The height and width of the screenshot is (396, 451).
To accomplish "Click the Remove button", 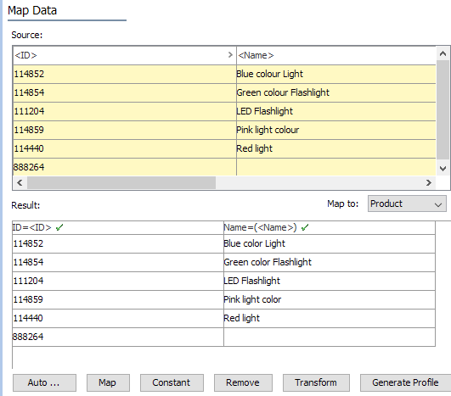I will click(243, 382).
